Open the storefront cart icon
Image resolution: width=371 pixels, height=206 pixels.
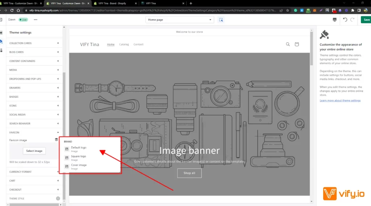[297, 44]
